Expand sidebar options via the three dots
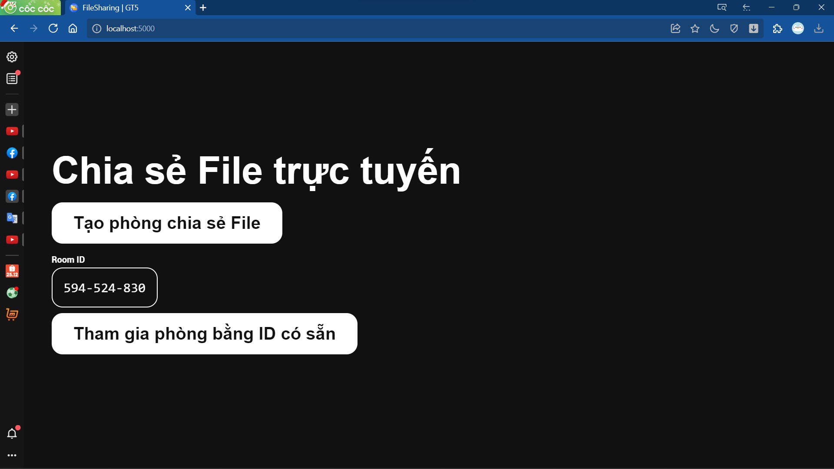 coord(12,455)
